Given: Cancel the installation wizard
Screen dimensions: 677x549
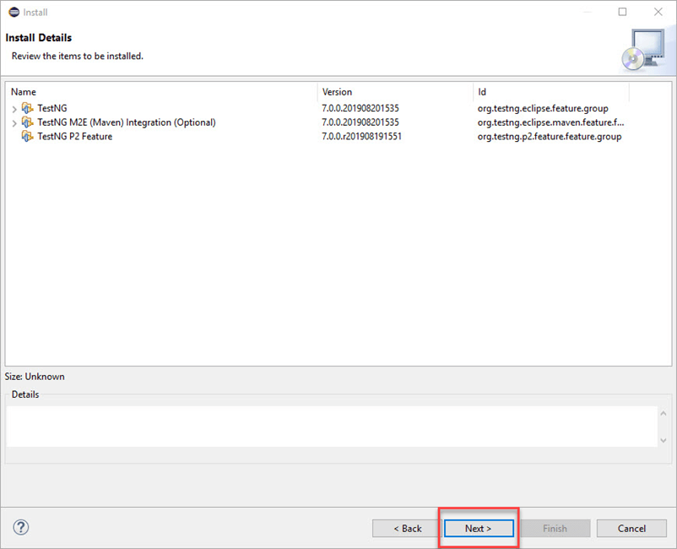Looking at the screenshot, I should coord(631,528).
